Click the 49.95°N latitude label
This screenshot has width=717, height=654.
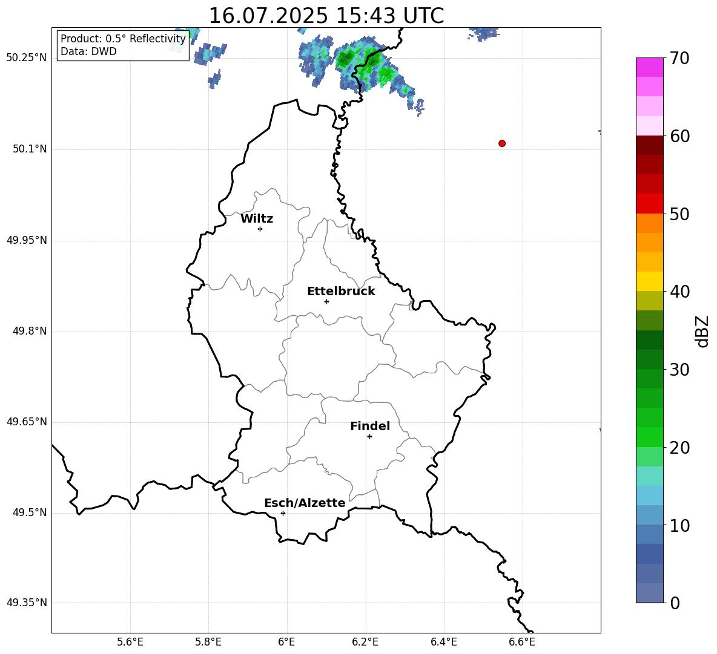pos(27,240)
